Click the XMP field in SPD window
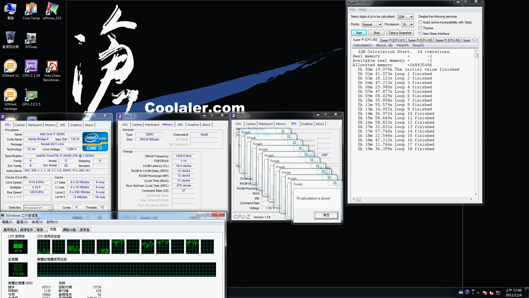Viewport: 529px width, 298px height. pos(324,155)
